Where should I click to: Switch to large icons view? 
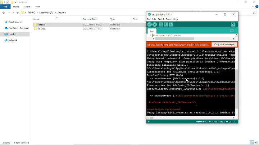[256, 142]
